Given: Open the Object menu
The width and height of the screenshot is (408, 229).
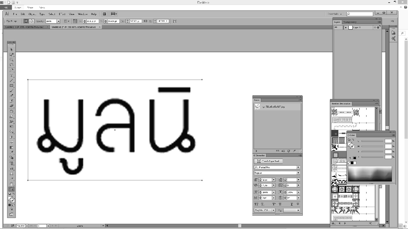Looking at the screenshot, I should (32, 14).
